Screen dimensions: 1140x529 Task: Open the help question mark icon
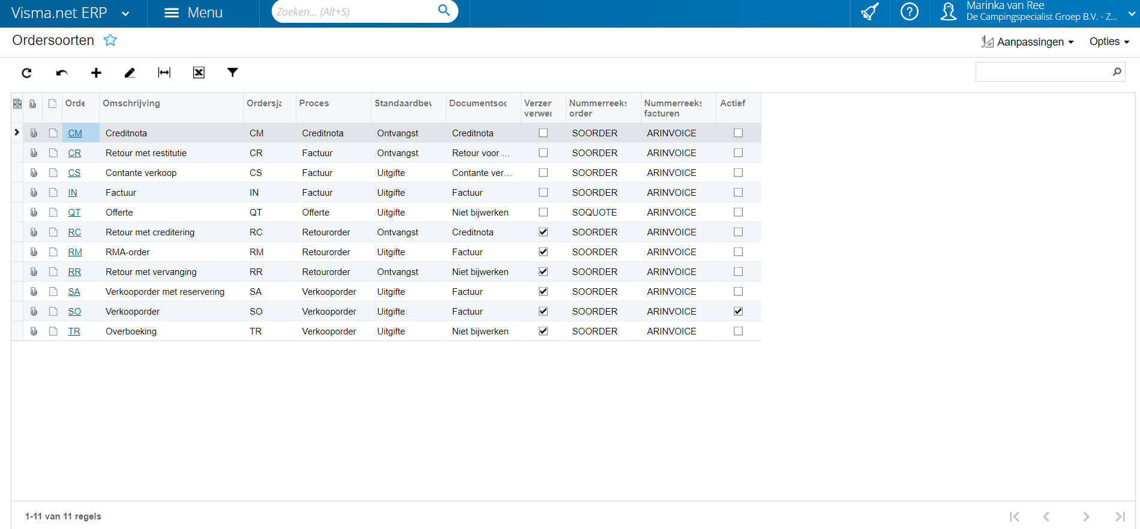click(x=909, y=12)
